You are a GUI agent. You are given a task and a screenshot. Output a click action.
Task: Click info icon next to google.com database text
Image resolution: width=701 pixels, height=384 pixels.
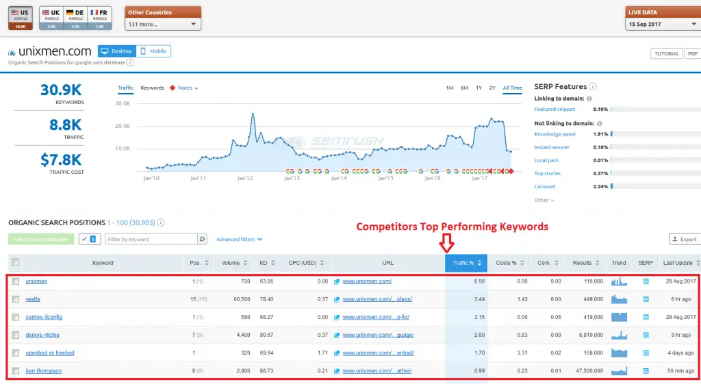(x=130, y=62)
